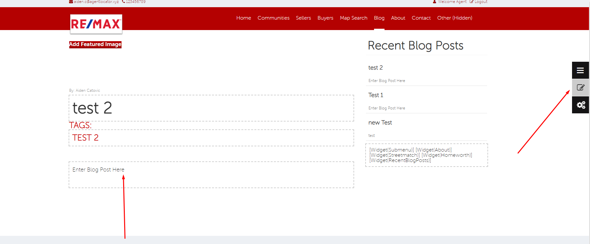Screen dimensions: 590x244
Task: Click the user icon beside Welcome Agent
Action: pyautogui.click(x=434, y=2)
